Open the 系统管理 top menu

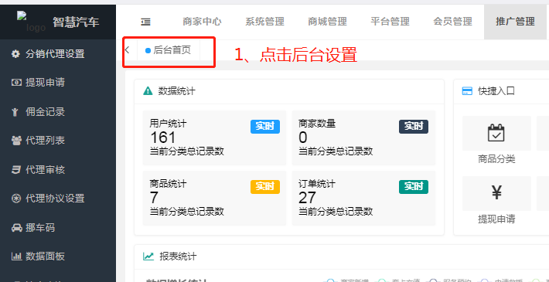[x=264, y=22]
